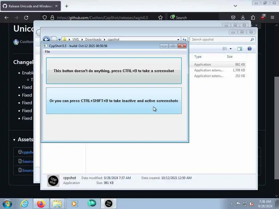Open the Action Center flag icon
The width and height of the screenshot is (279, 209).
(x=238, y=204)
